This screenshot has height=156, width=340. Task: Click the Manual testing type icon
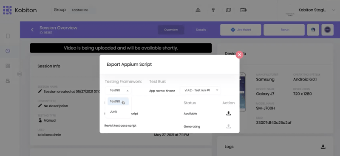[x=40, y=120]
